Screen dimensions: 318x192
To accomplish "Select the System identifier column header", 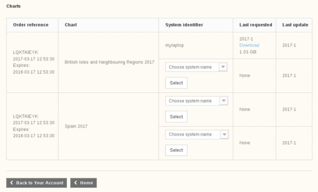I will tap(184, 25).
